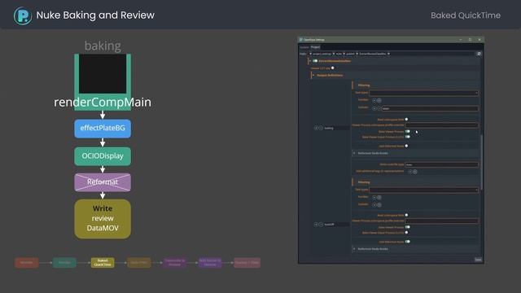Click the profile name field below baking
This screenshot has width=521, height=293.
337,225
